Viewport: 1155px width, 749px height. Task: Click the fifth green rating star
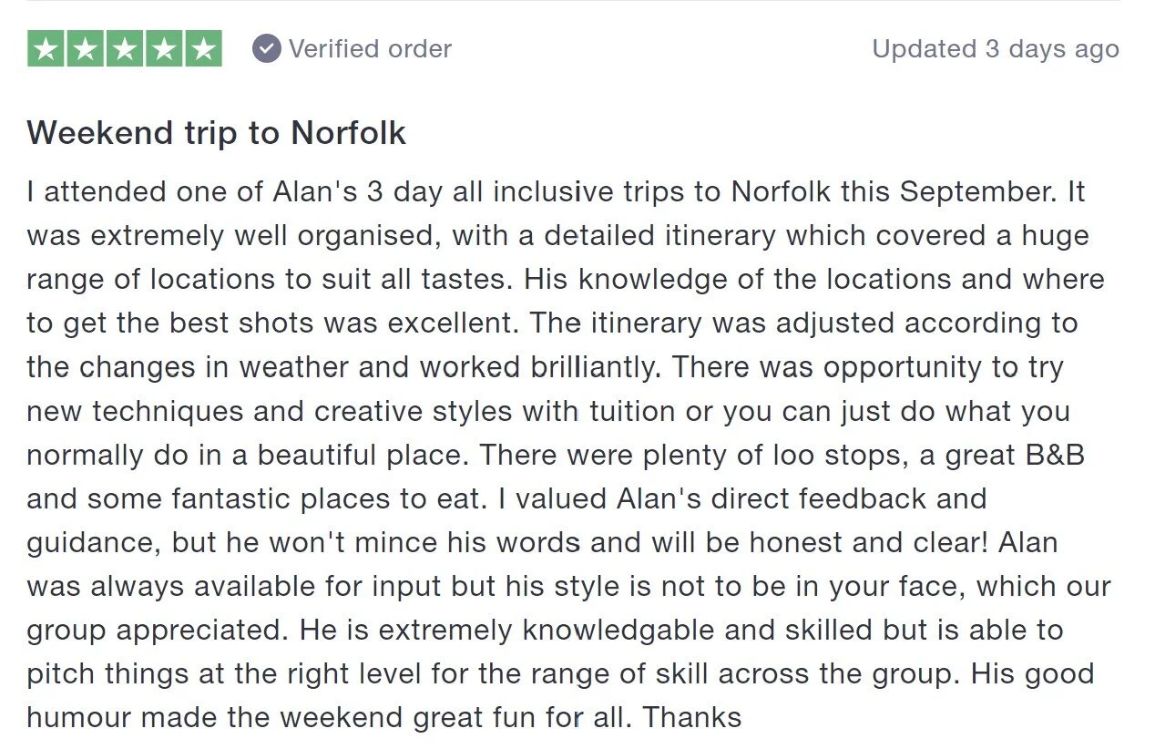[203, 49]
